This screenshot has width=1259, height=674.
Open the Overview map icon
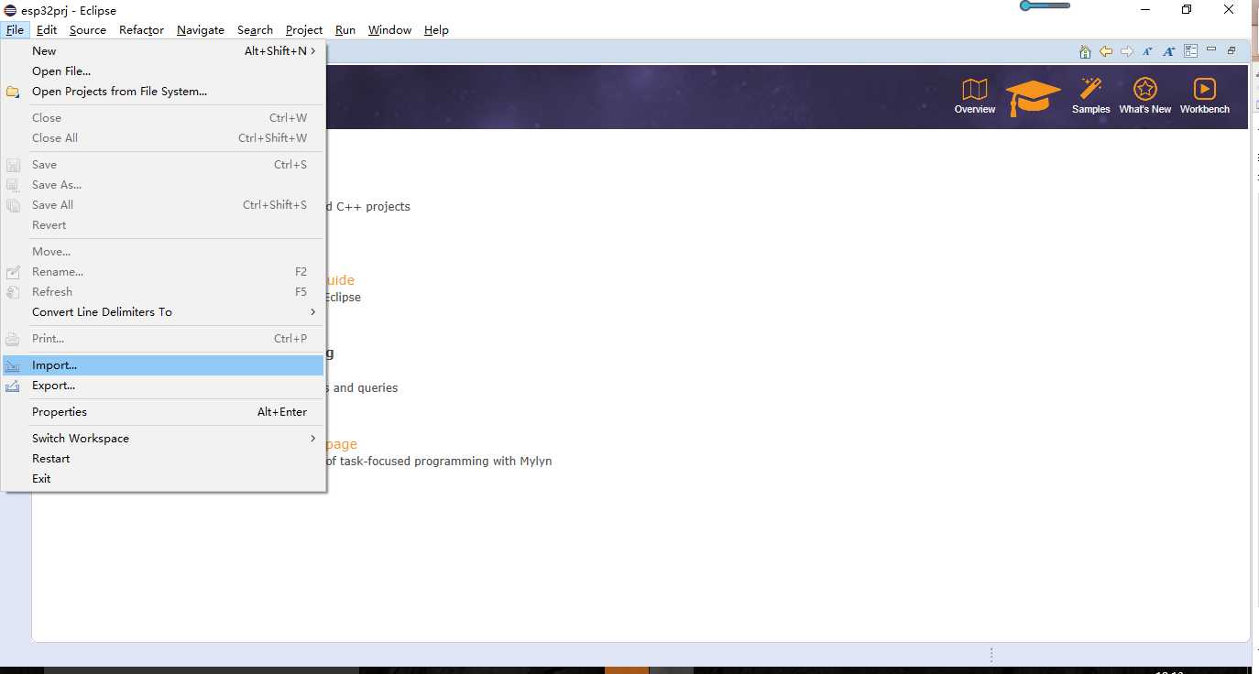click(x=974, y=96)
